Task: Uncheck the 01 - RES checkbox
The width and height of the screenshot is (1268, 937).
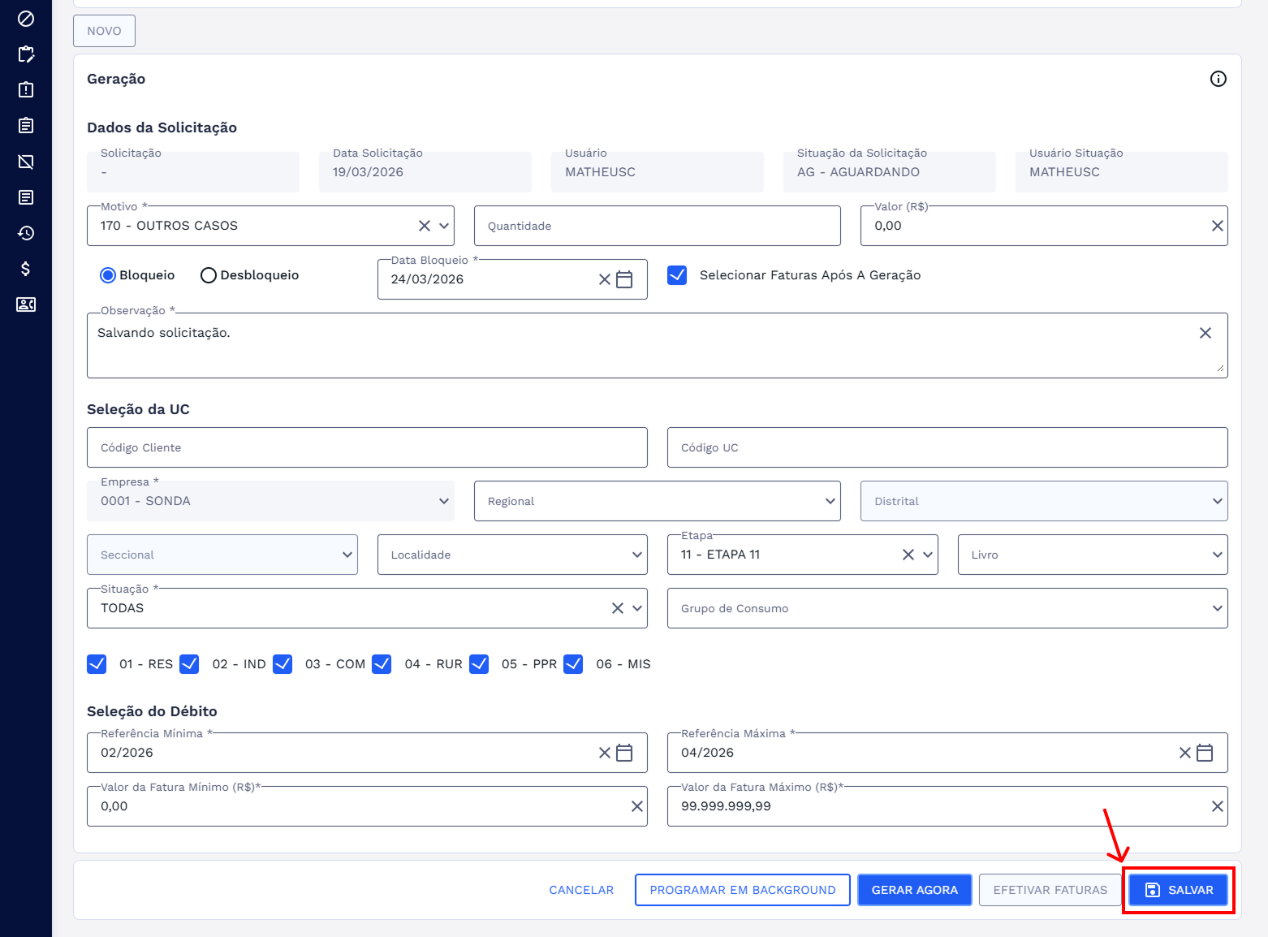Action: [97, 664]
